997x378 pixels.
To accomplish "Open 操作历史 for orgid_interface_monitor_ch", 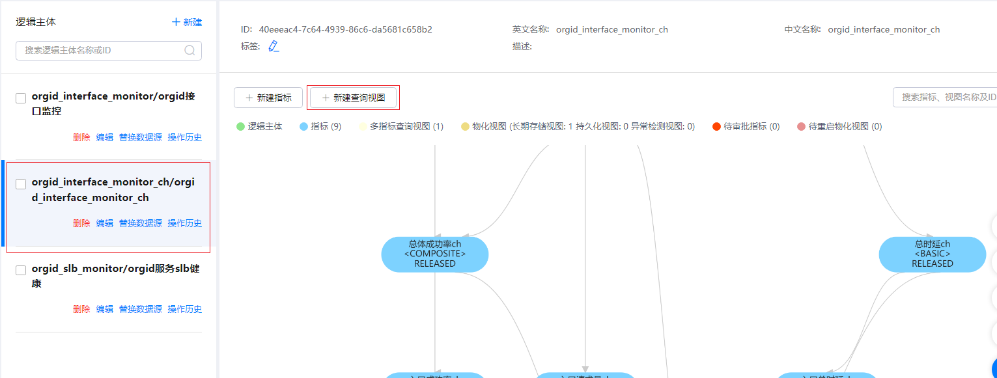I will (x=185, y=223).
